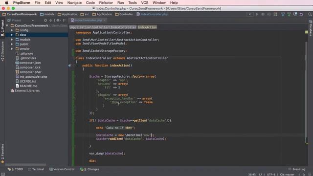Click the VCS Update Project icon
313x176 pixels.
[283, 14]
